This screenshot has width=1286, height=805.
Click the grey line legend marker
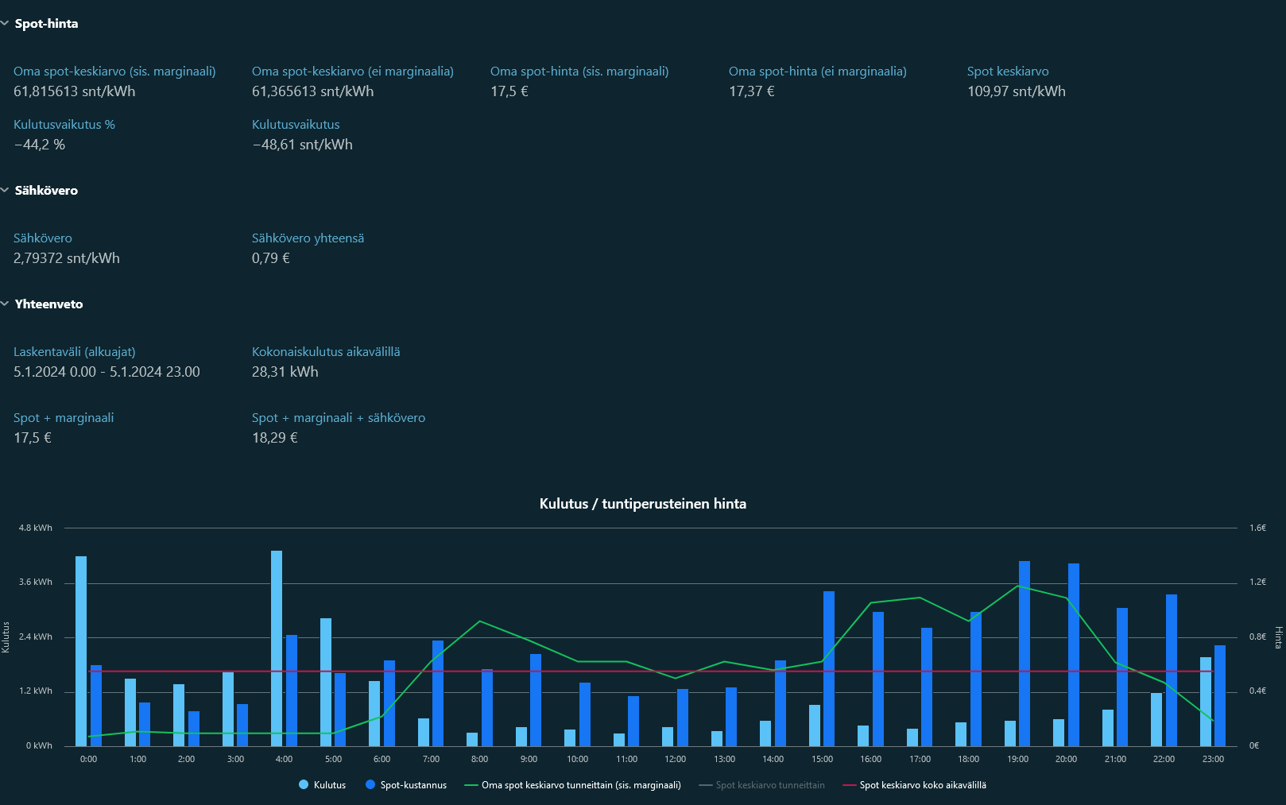pyautogui.click(x=705, y=785)
